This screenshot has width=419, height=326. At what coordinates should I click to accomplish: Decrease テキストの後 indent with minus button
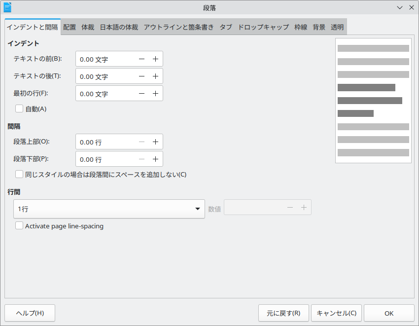coord(141,76)
